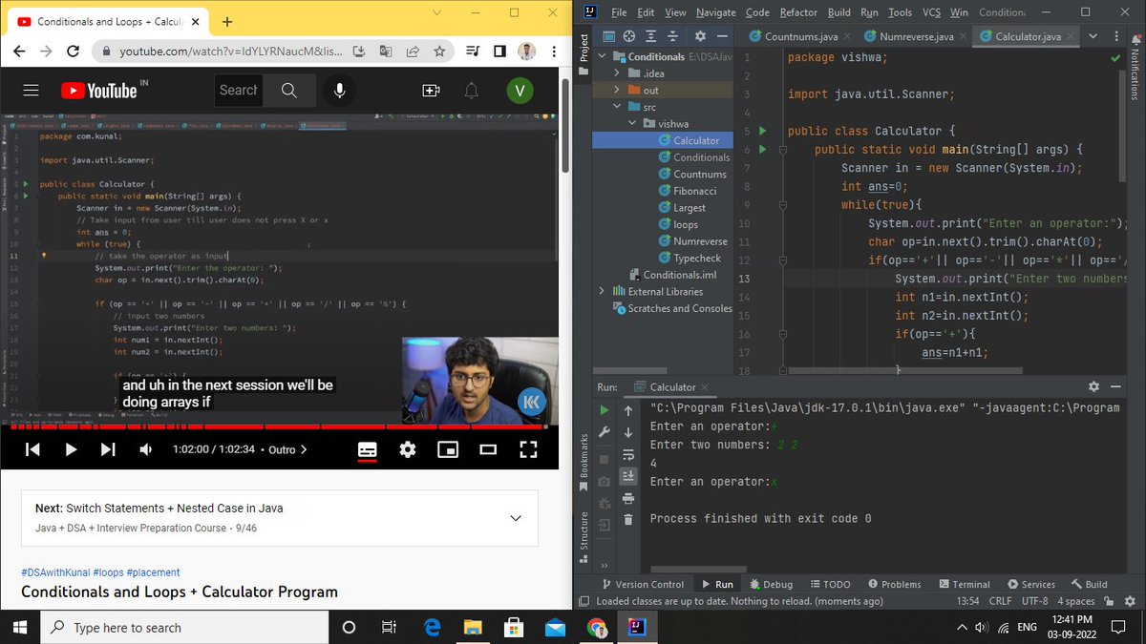Click the Print icon in Run panel
Viewport: 1146px width, 644px height.
pos(628,498)
